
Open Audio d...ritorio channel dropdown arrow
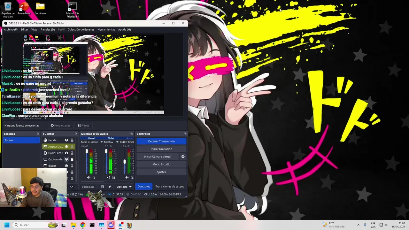pos(102,142)
